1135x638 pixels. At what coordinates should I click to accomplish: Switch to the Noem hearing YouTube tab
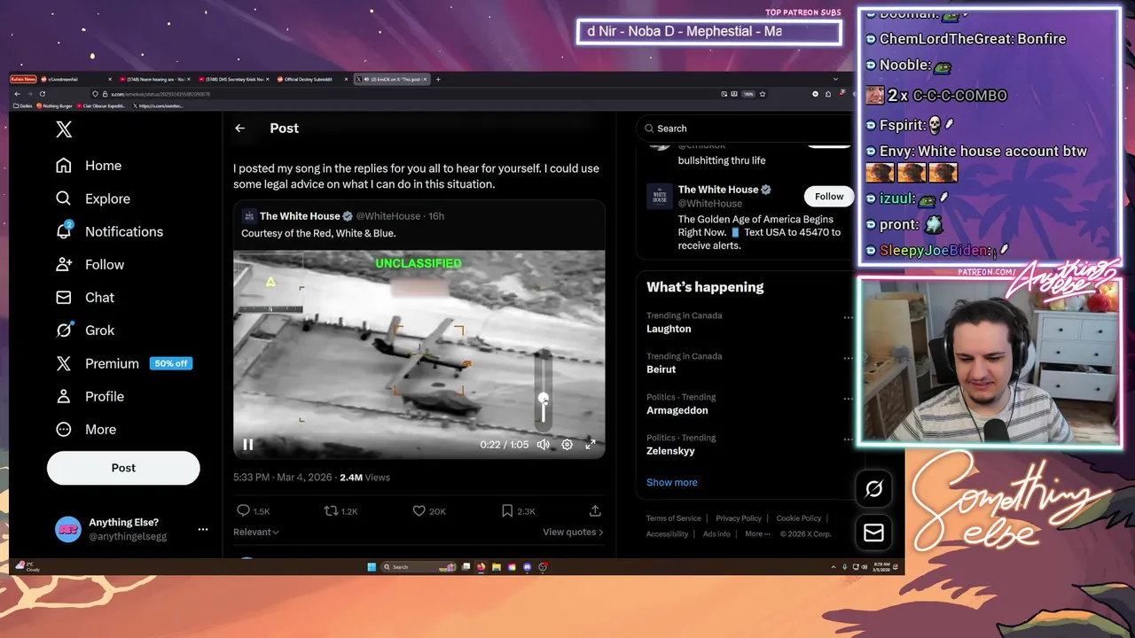point(154,79)
